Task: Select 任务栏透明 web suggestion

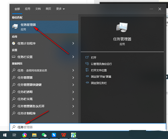Action: 44,92
